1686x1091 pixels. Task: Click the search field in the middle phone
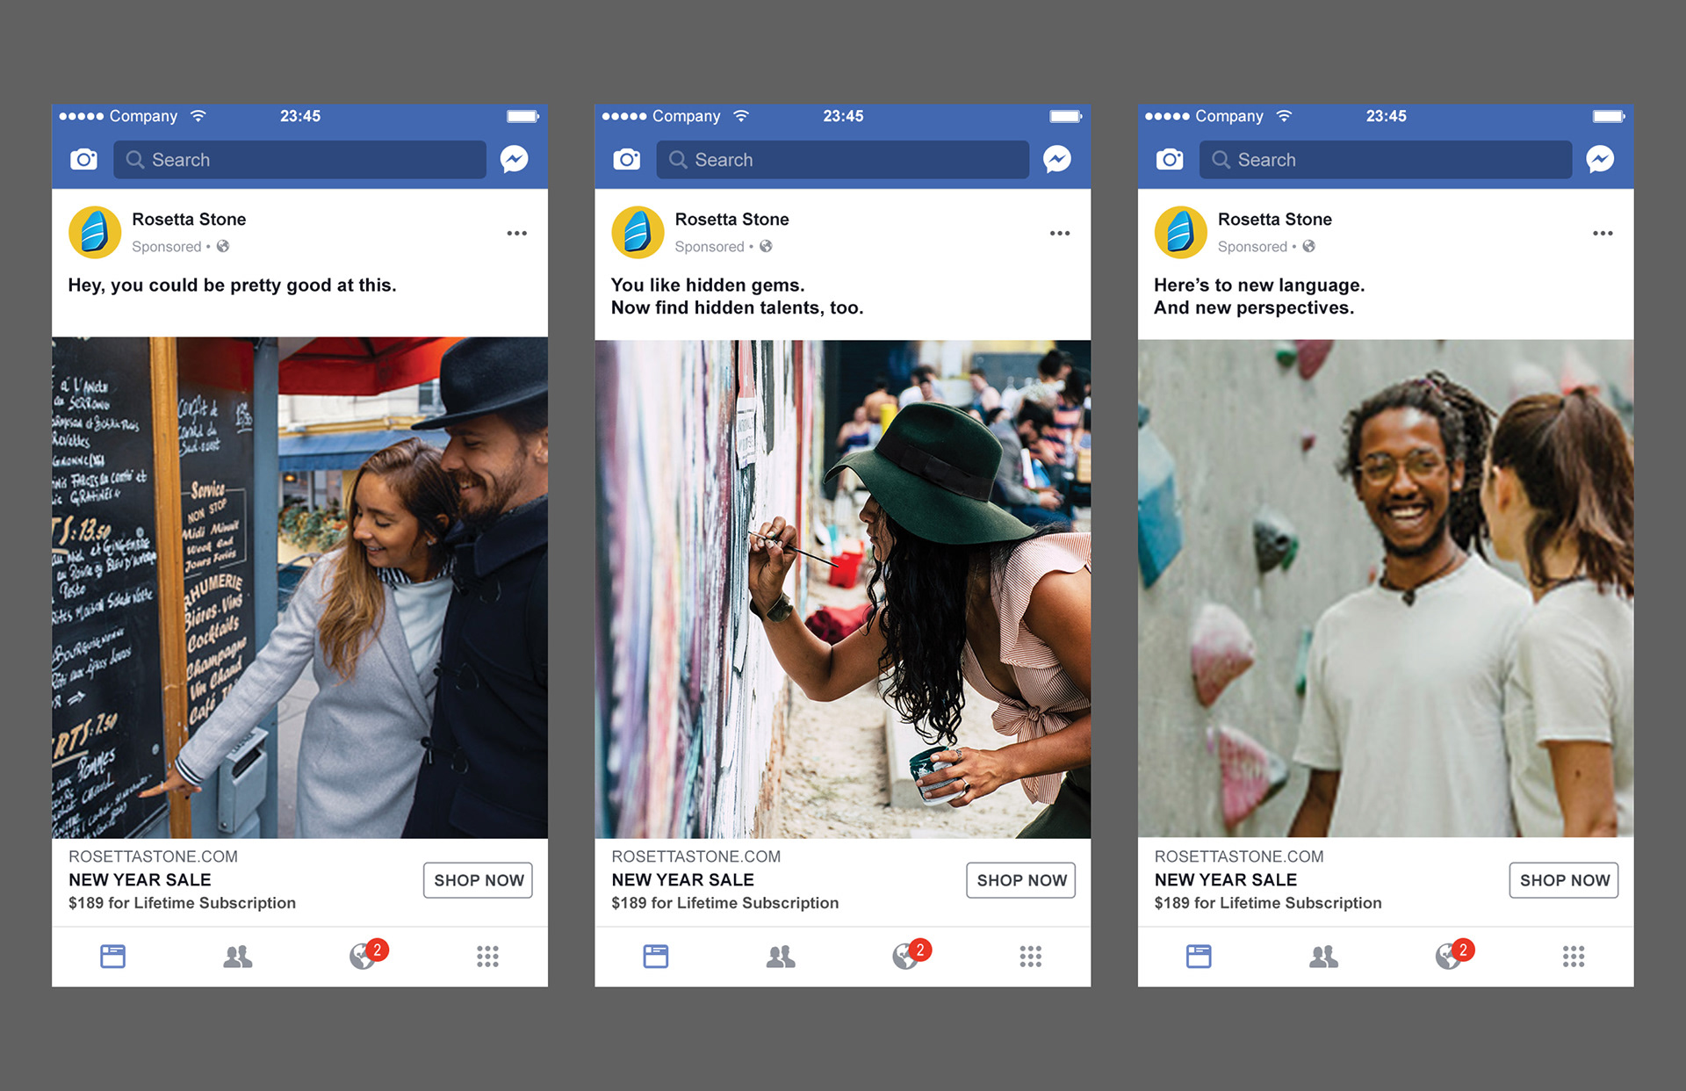click(842, 160)
